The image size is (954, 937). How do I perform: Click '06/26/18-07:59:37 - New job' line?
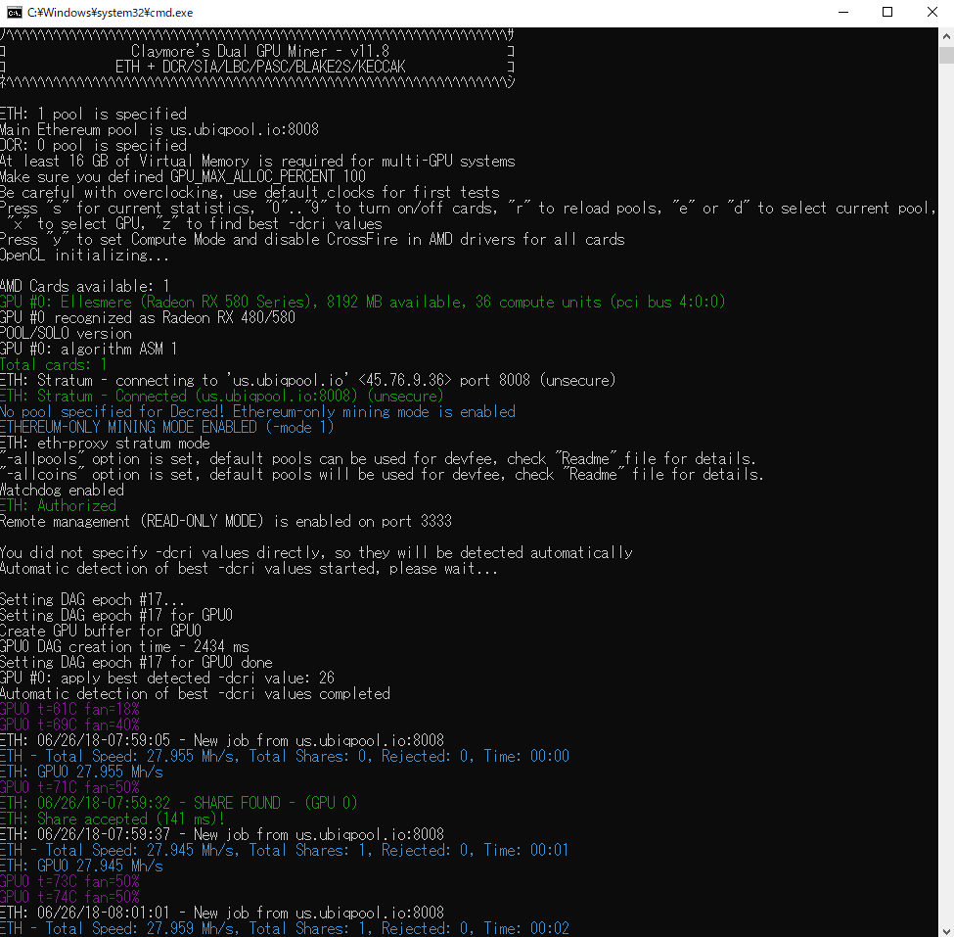click(x=222, y=835)
